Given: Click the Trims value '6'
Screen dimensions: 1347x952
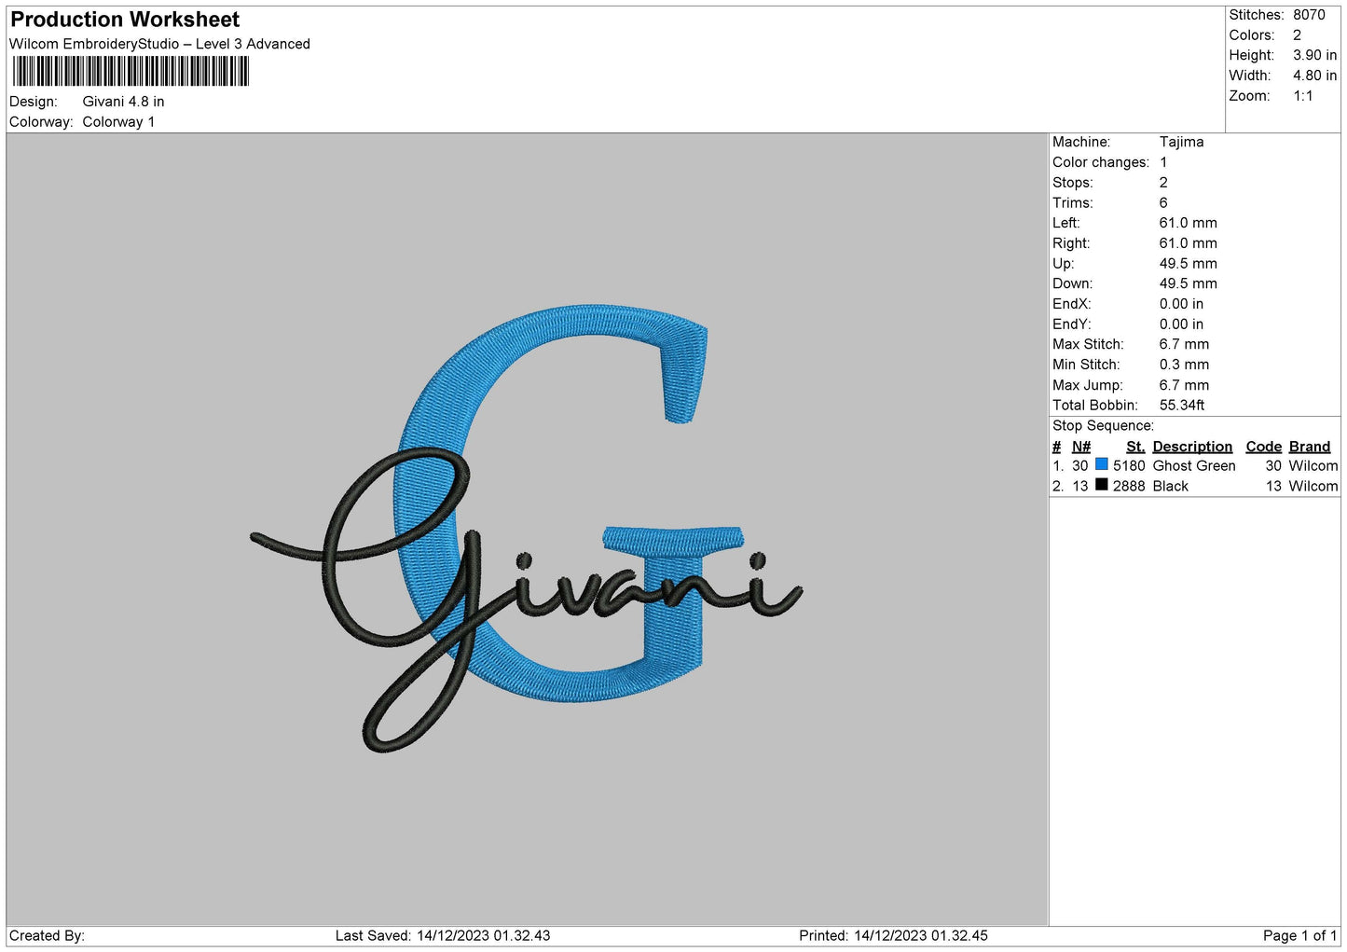Looking at the screenshot, I should [x=1163, y=203].
